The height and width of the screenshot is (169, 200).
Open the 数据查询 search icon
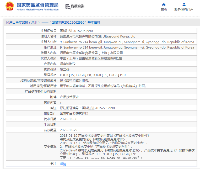pyautogui.click(x=68, y=7)
